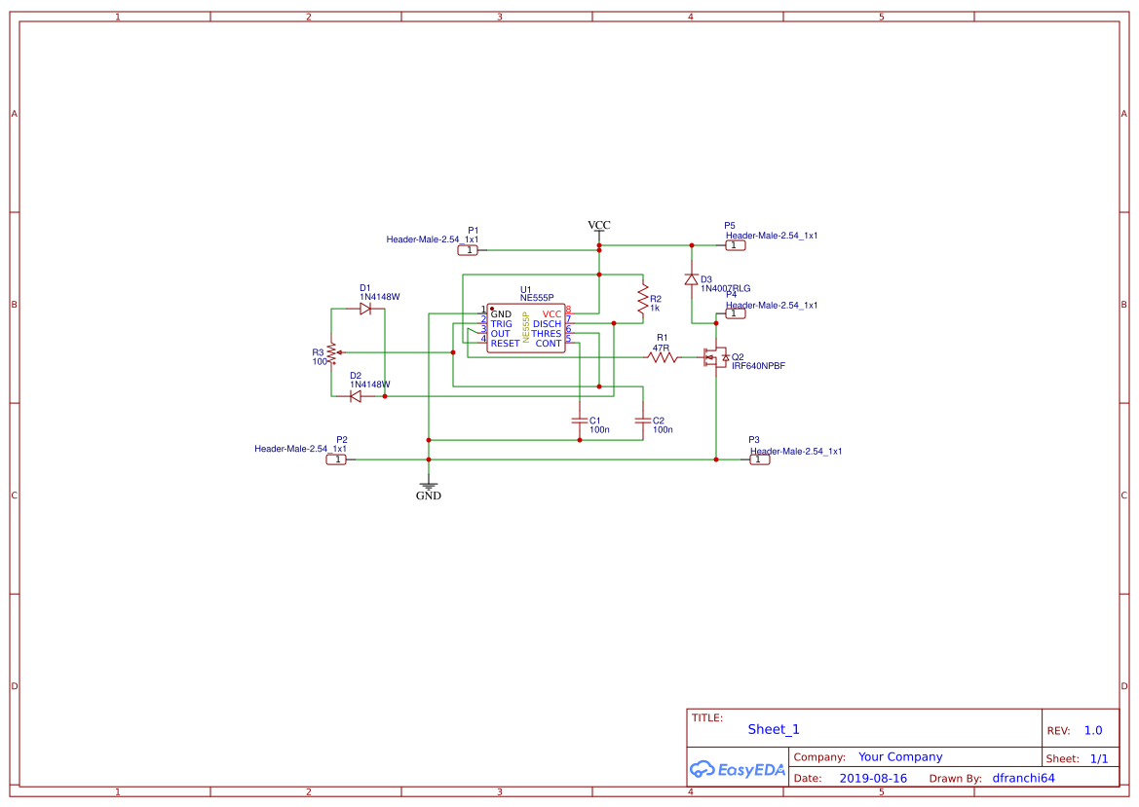Select the 1N4007RLG diode D3
1139x807 pixels.
[x=694, y=279]
